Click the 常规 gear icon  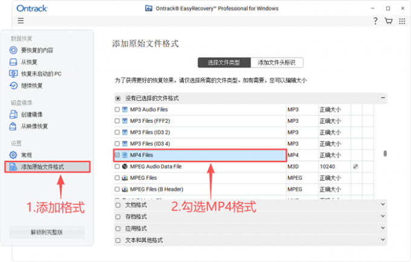pos(13,155)
